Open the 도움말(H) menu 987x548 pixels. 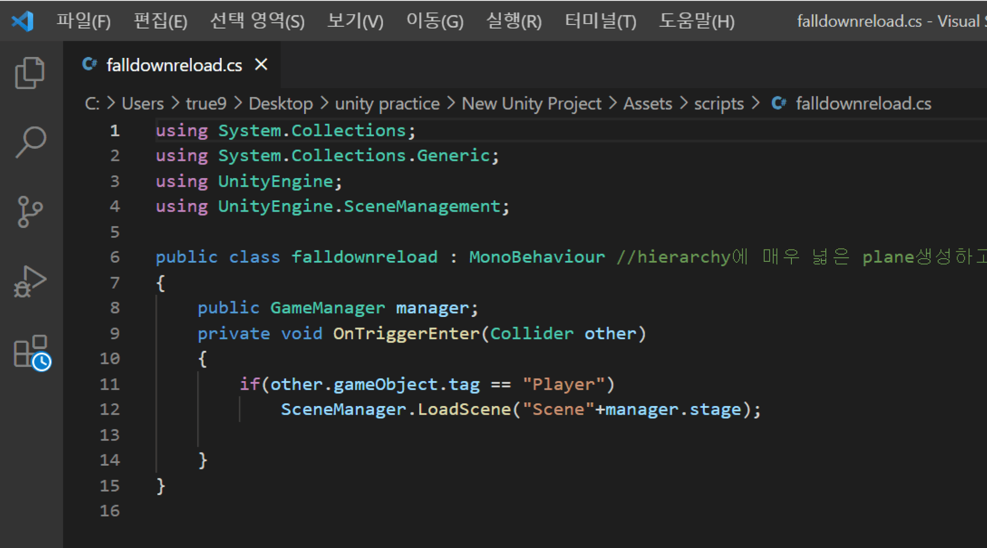click(696, 21)
